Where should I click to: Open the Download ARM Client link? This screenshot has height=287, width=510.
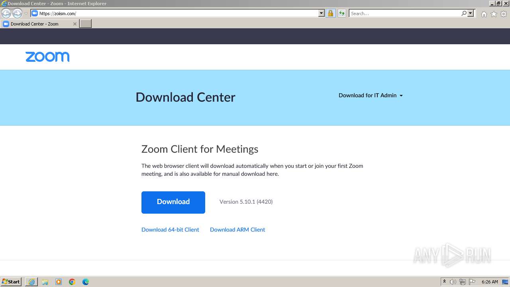pos(237,230)
